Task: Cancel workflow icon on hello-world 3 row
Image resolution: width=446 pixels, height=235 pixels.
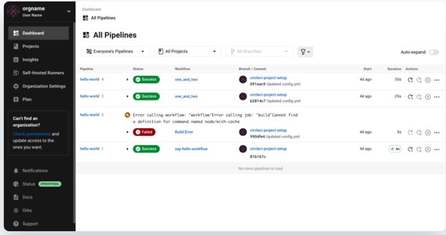Action: click(427, 97)
